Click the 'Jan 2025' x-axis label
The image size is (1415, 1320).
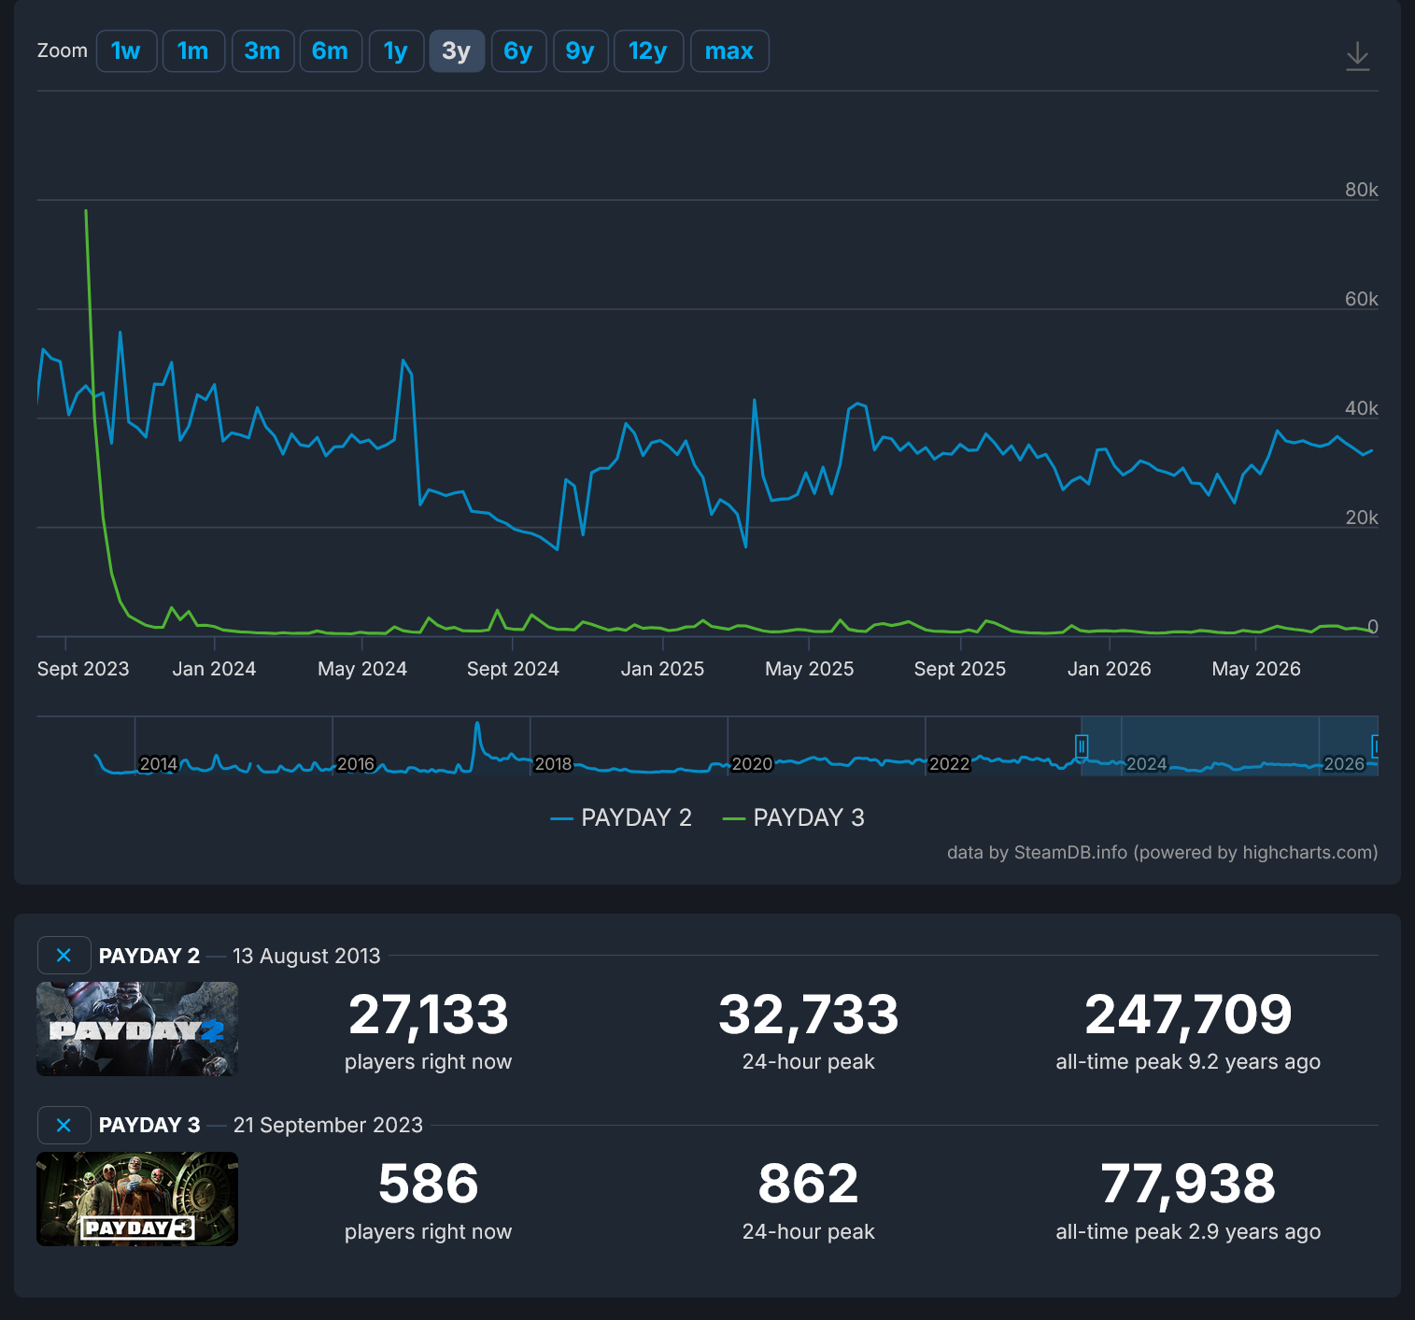point(662,669)
